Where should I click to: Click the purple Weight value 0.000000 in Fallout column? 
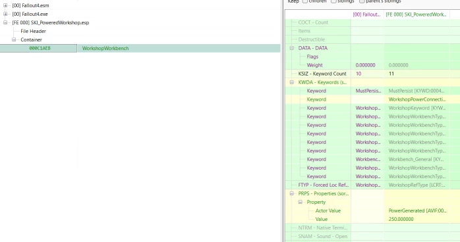(365, 65)
